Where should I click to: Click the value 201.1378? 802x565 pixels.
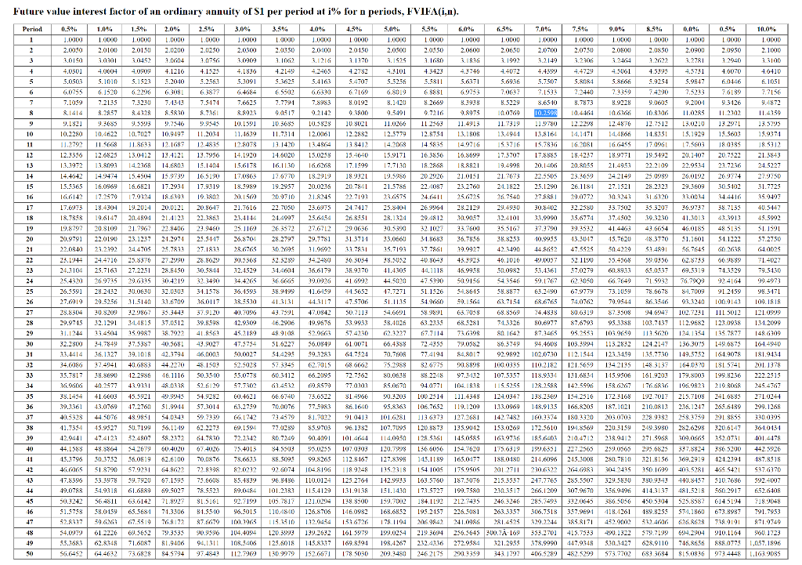pyautogui.click(x=768, y=365)
